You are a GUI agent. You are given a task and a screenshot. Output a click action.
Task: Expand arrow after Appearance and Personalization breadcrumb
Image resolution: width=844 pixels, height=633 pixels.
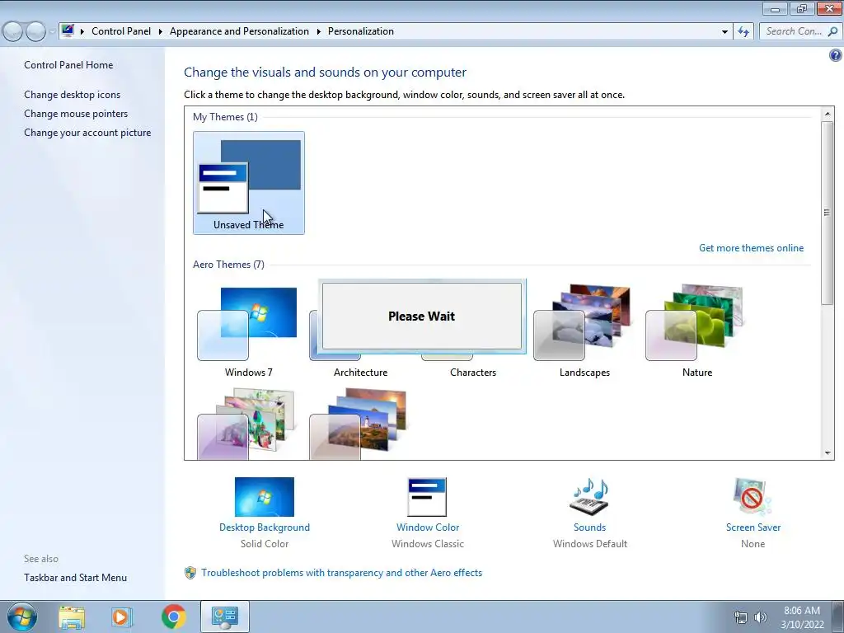tap(319, 32)
